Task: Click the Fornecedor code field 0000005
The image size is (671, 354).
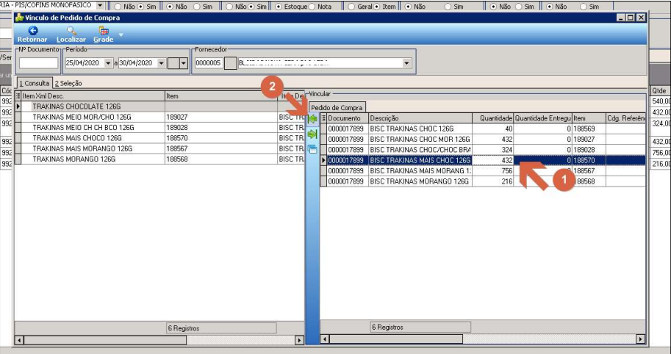Action: pyautogui.click(x=209, y=63)
